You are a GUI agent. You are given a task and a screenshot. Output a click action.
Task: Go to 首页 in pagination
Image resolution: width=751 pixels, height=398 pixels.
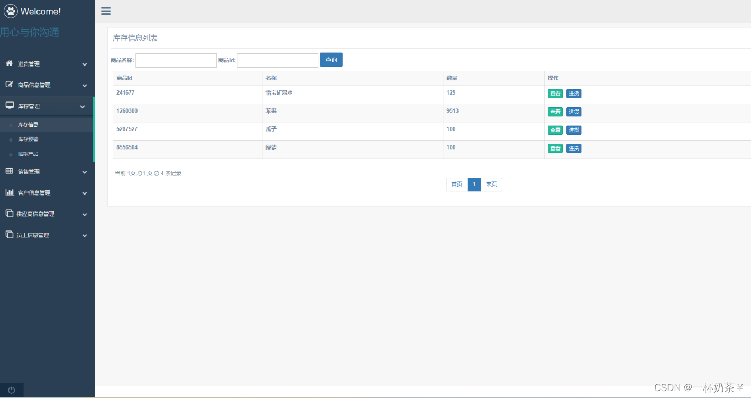tap(457, 184)
